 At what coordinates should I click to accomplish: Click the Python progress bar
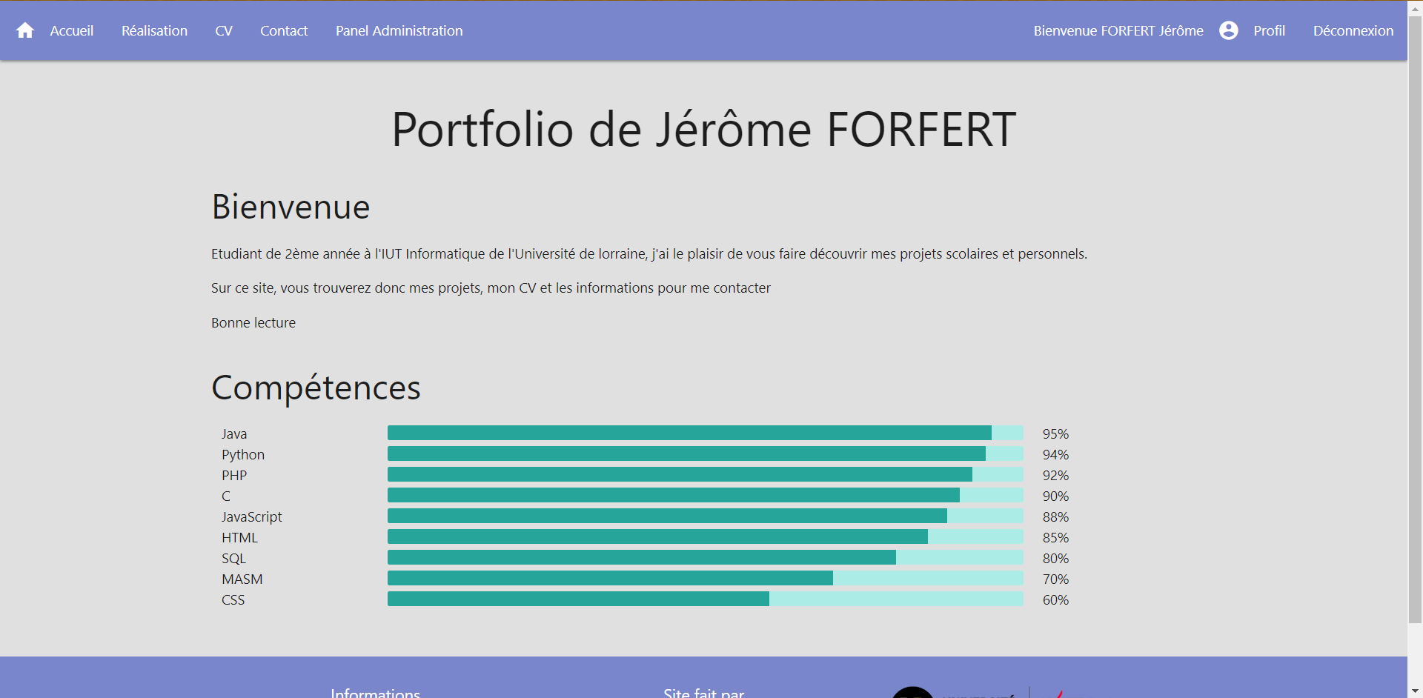(706, 453)
